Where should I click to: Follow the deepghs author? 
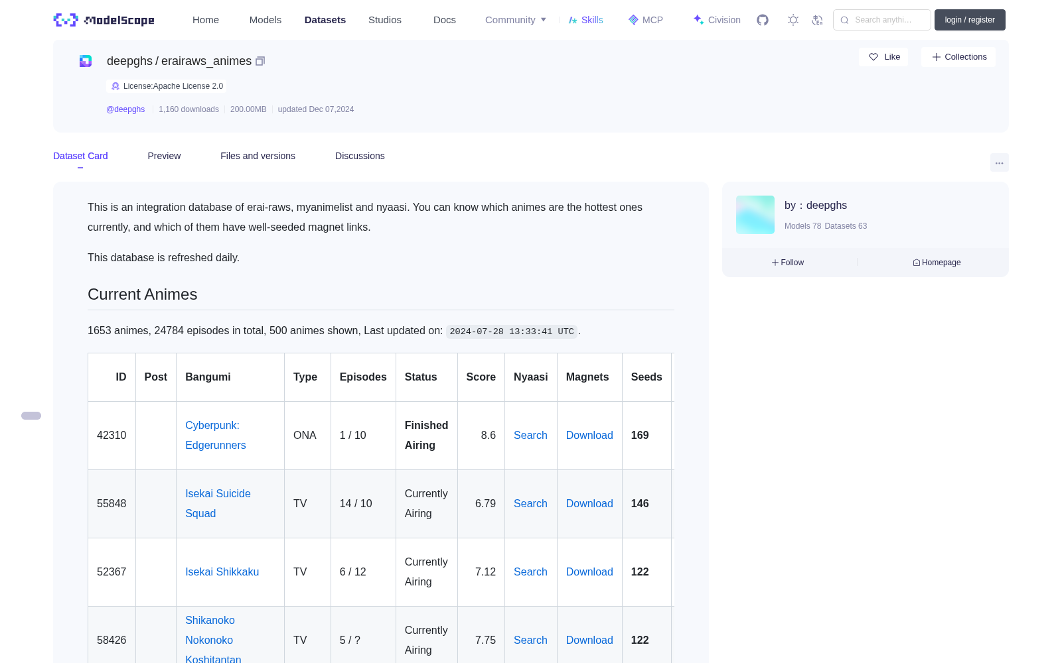[788, 263]
